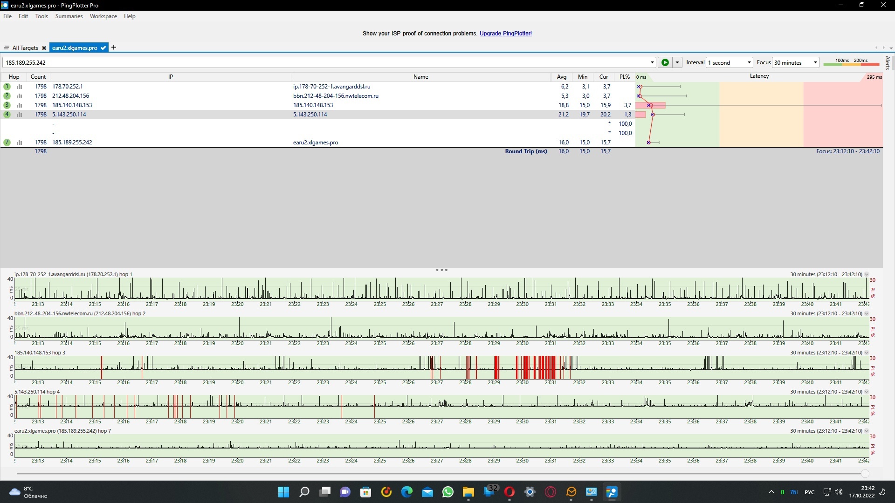Viewport: 895px width, 503px height.
Task: Click the 100ms/200ms latency color scale
Action: coord(851,62)
